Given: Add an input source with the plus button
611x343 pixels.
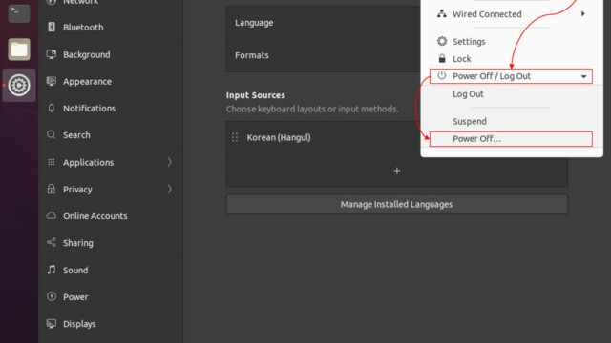Looking at the screenshot, I should 397,171.
